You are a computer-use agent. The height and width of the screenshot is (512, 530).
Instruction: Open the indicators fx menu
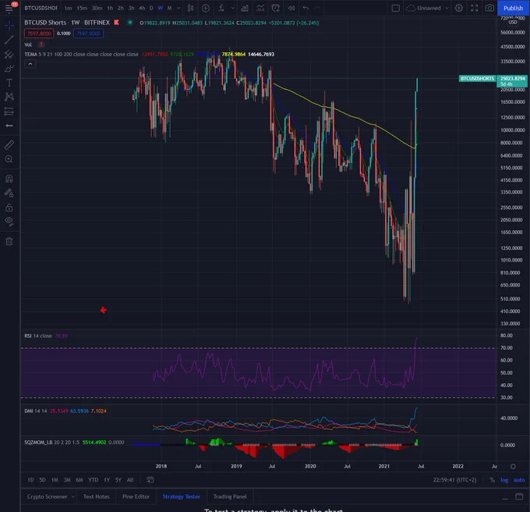(221, 8)
